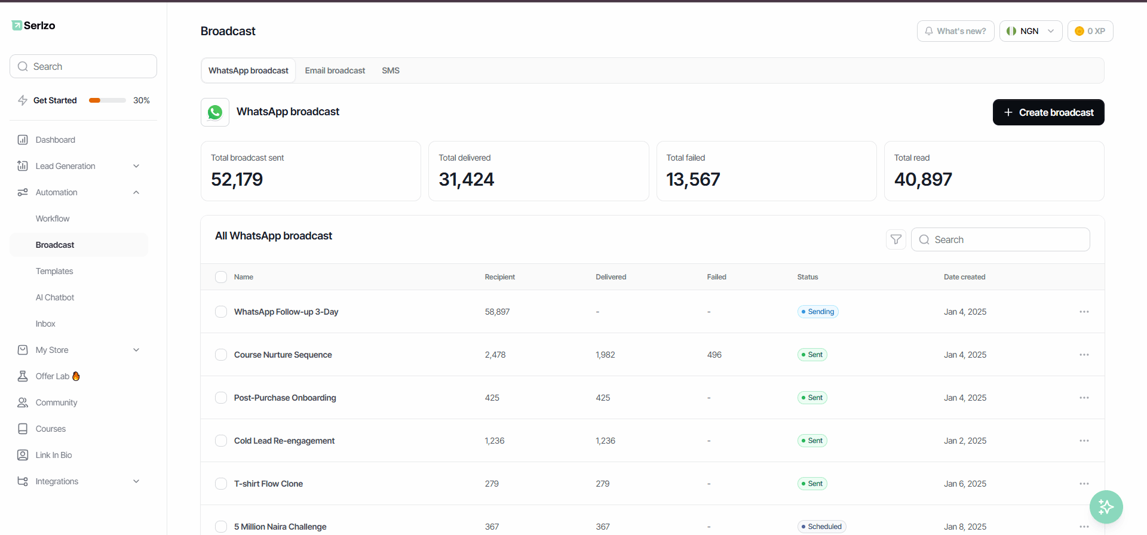Open the Community people icon
The height and width of the screenshot is (535, 1147).
tap(23, 402)
